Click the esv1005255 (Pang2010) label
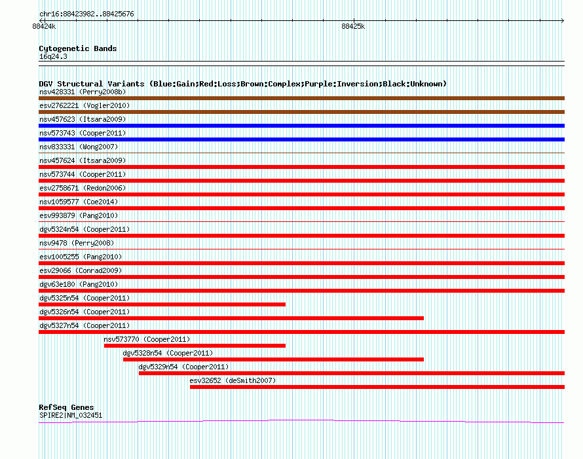Image resolution: width=583 pixels, height=459 pixels. tap(81, 257)
